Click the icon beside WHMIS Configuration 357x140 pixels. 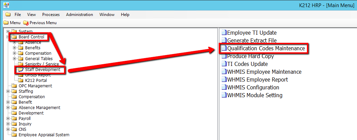[x=224, y=88]
